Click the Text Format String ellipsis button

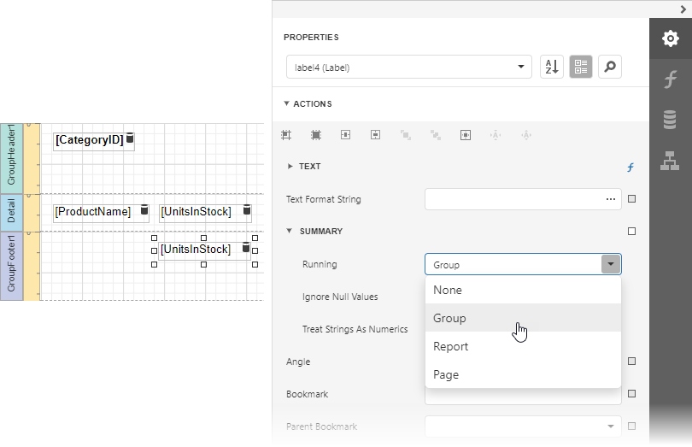pyautogui.click(x=610, y=199)
